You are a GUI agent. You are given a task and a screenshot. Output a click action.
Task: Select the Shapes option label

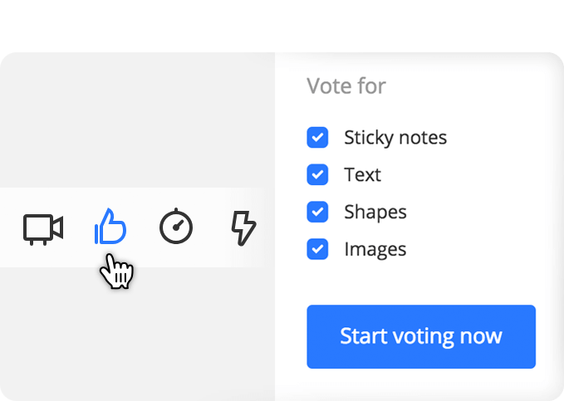[x=375, y=213]
